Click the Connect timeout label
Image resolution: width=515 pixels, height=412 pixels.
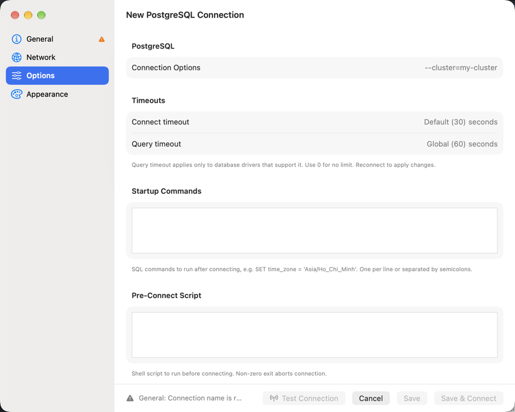click(x=160, y=122)
